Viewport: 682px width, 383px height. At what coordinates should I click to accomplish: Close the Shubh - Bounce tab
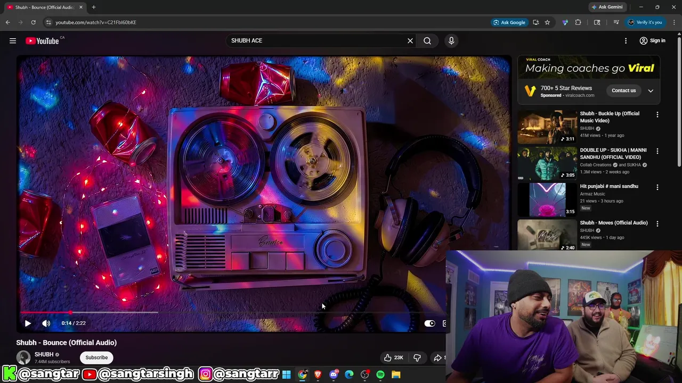click(x=81, y=7)
